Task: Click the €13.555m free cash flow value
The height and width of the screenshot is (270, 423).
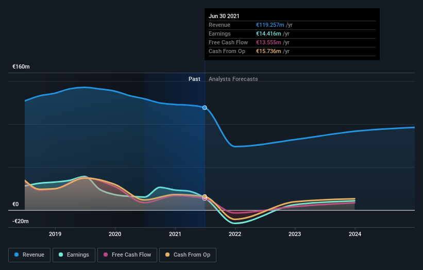Action: [x=268, y=42]
